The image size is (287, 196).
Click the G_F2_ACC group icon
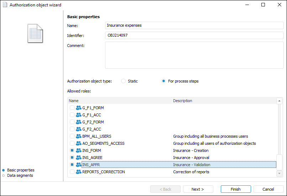[x=79, y=129]
